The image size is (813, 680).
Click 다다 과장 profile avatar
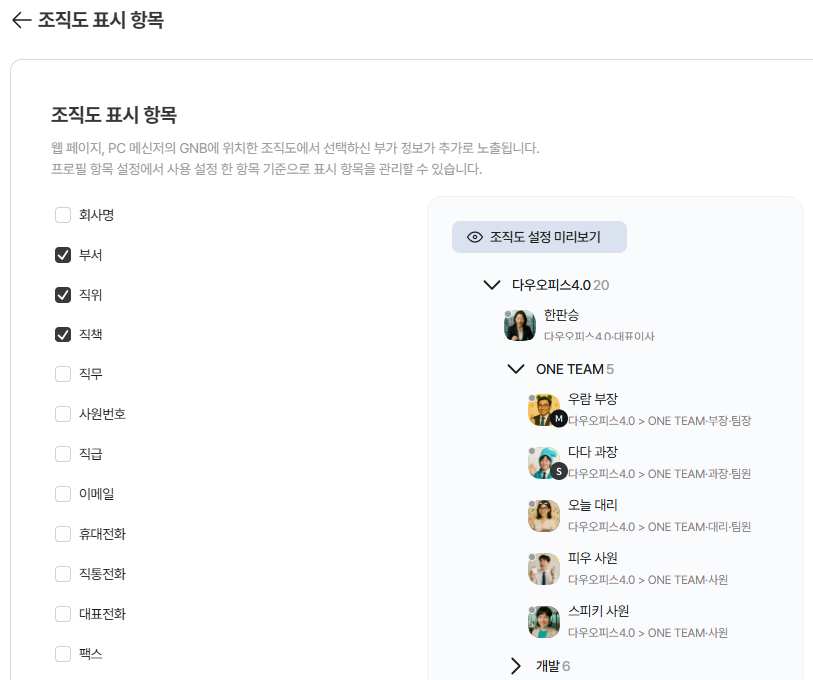[x=544, y=463]
